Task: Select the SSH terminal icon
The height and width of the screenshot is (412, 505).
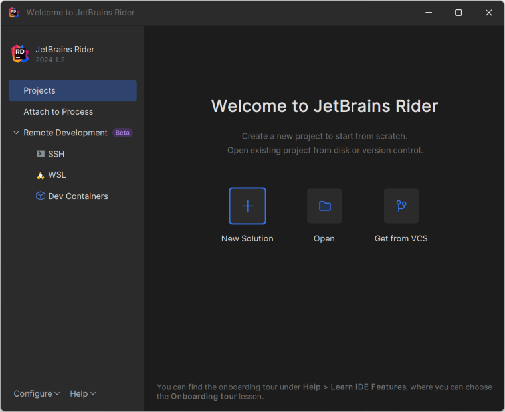Action: (41, 154)
